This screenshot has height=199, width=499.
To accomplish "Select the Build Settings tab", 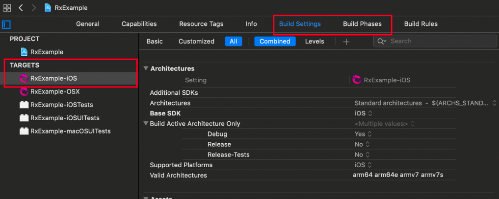I will click(300, 24).
